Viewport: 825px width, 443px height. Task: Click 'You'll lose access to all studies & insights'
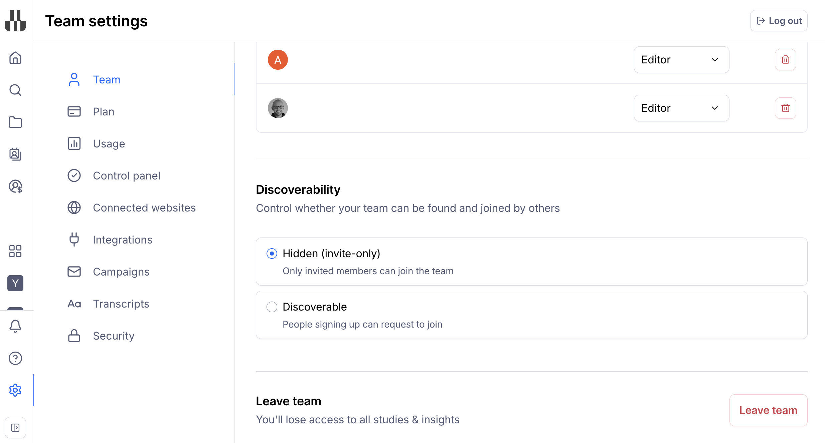(358, 420)
